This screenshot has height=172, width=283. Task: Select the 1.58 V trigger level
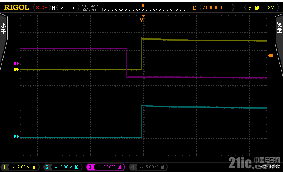point(268,7)
